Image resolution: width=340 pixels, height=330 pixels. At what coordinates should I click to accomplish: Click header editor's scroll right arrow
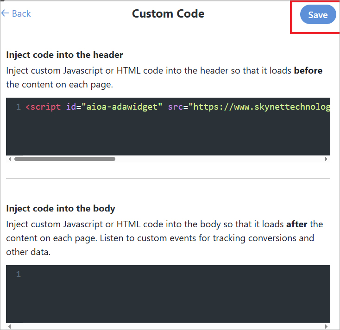coord(326,159)
